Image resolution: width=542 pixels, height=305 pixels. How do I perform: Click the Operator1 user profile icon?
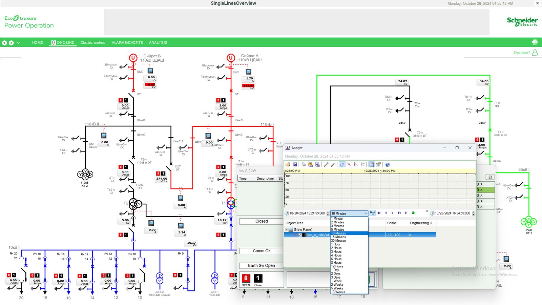point(535,53)
